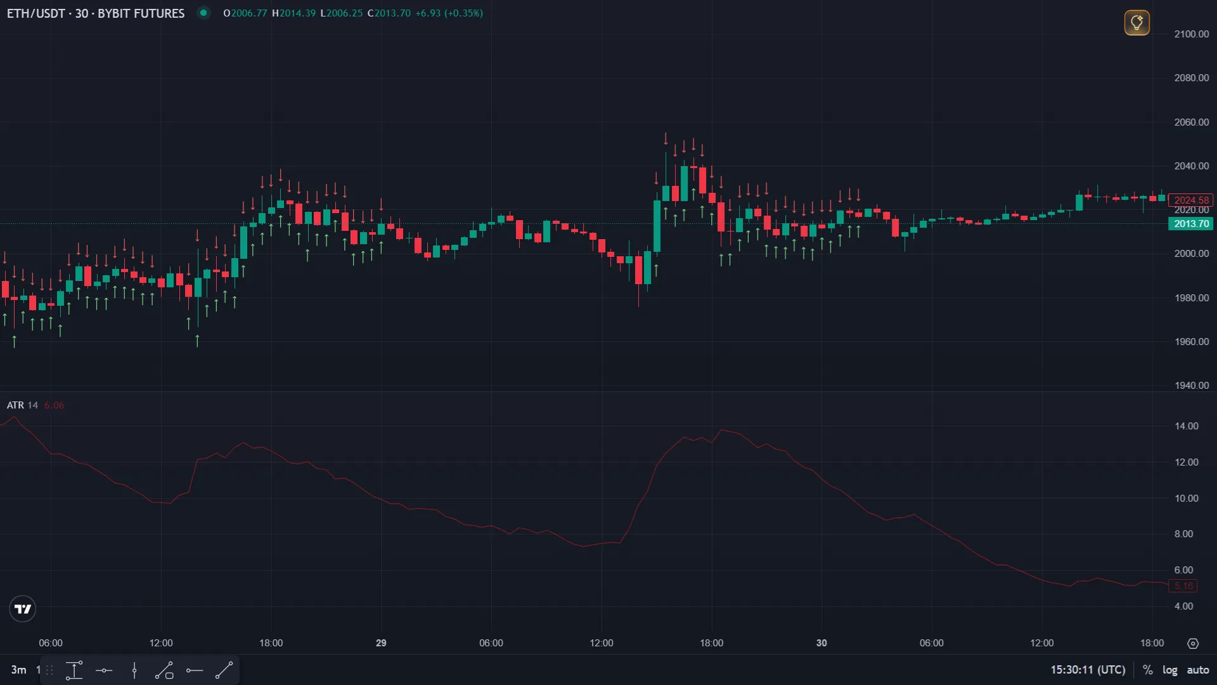Click the 5.16 ATR value label
Screen dimensions: 1217x685
1183,586
